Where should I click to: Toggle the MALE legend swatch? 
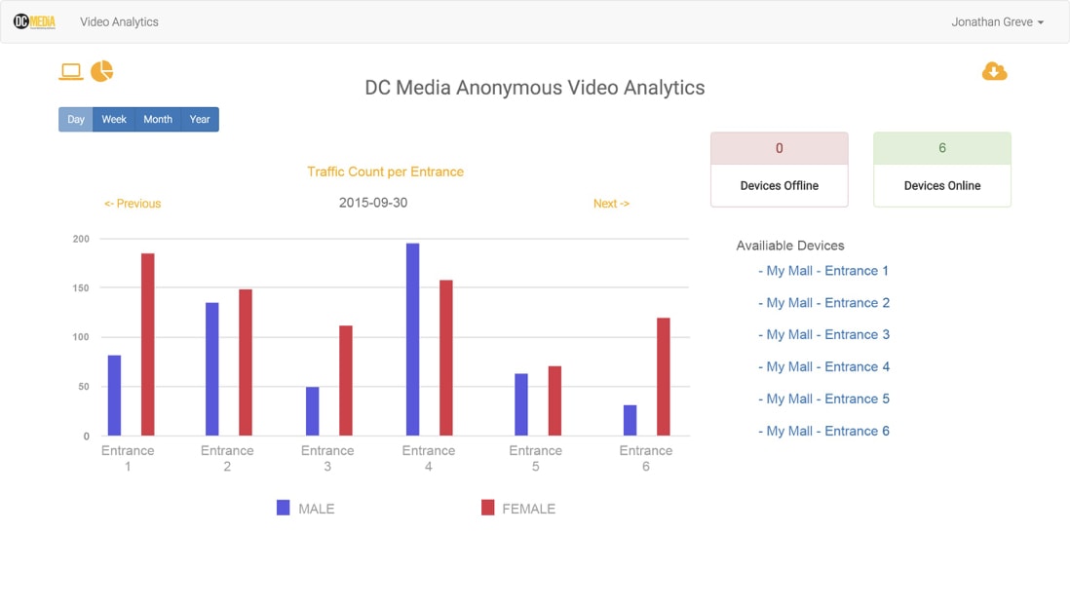click(284, 508)
